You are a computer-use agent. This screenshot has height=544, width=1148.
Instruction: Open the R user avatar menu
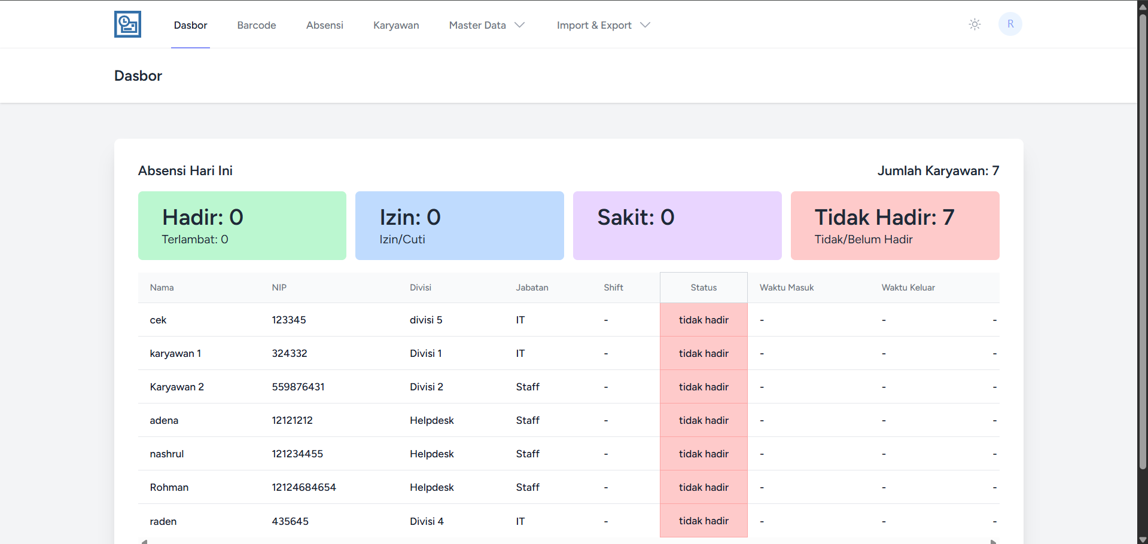[1010, 25]
